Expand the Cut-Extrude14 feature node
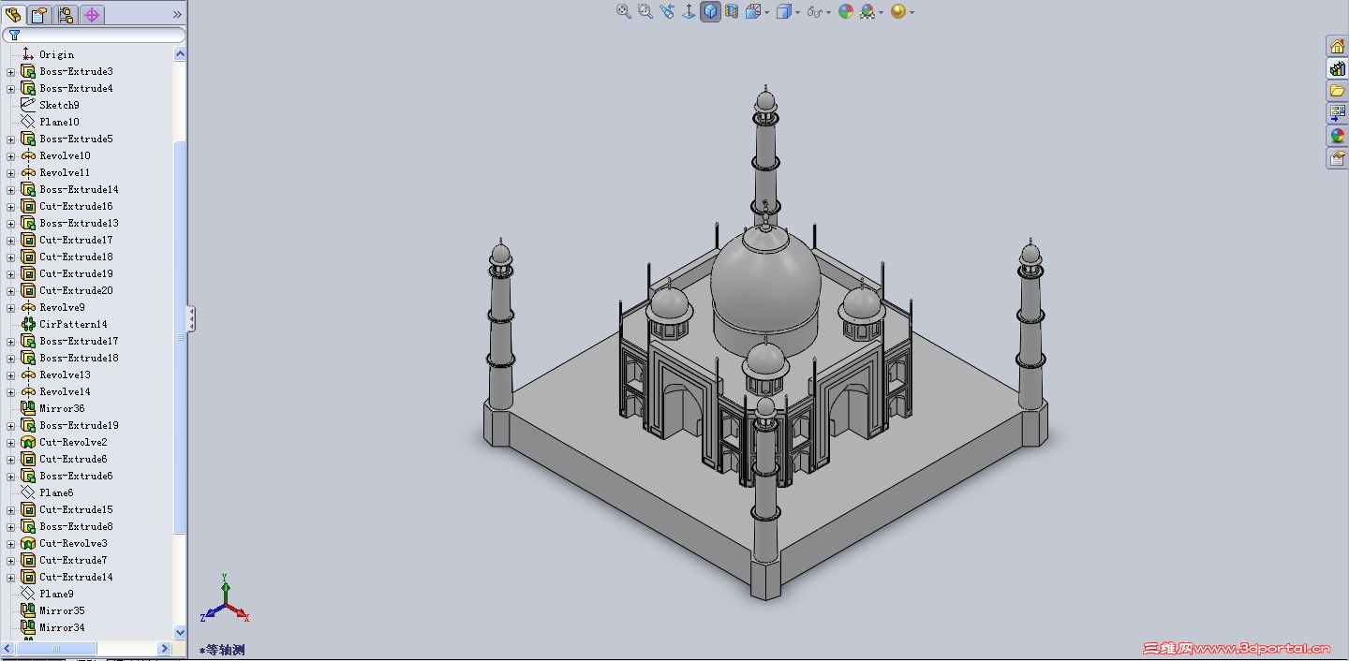 (11, 578)
